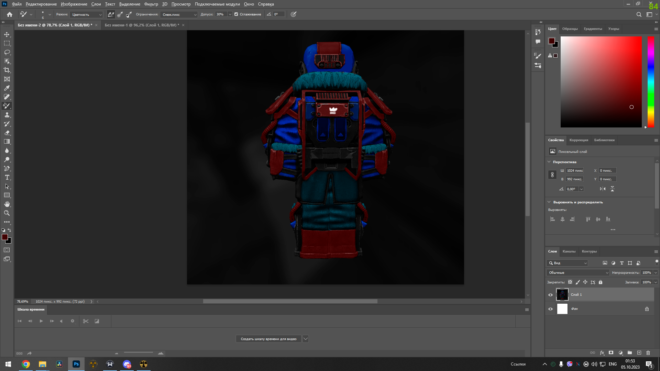Select the Pen tool
The image size is (660, 371).
(x=7, y=168)
